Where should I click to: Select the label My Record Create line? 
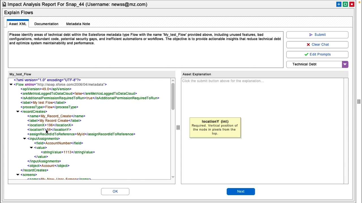[x=54, y=121]
